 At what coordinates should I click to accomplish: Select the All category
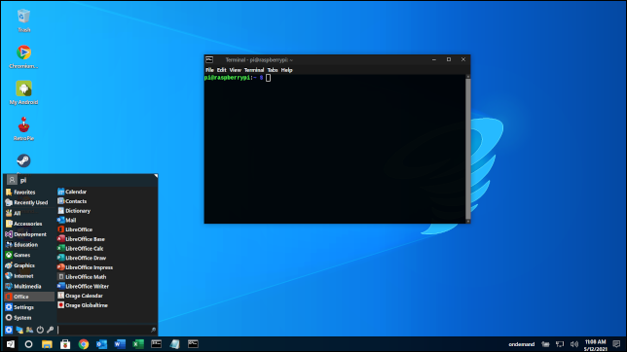[x=29, y=213]
